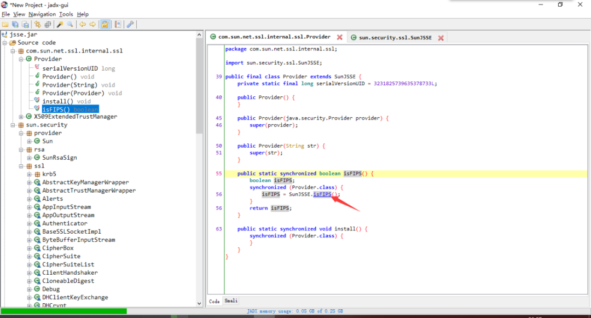The height and width of the screenshot is (318, 591).
Task: Open the Navigation menu
Action: [42, 14]
